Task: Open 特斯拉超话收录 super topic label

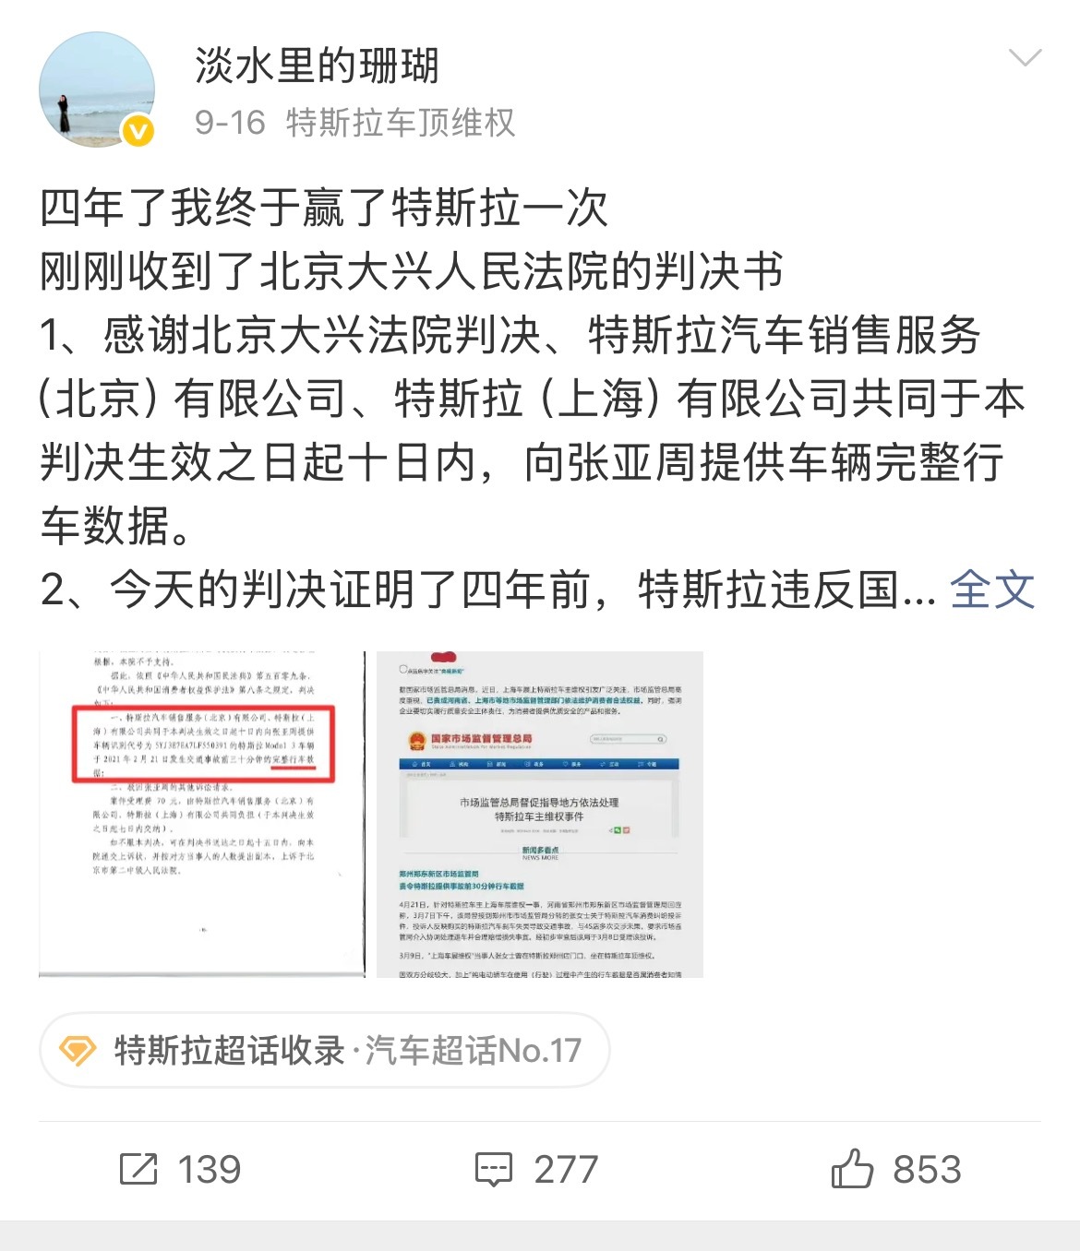Action: pos(229,1050)
